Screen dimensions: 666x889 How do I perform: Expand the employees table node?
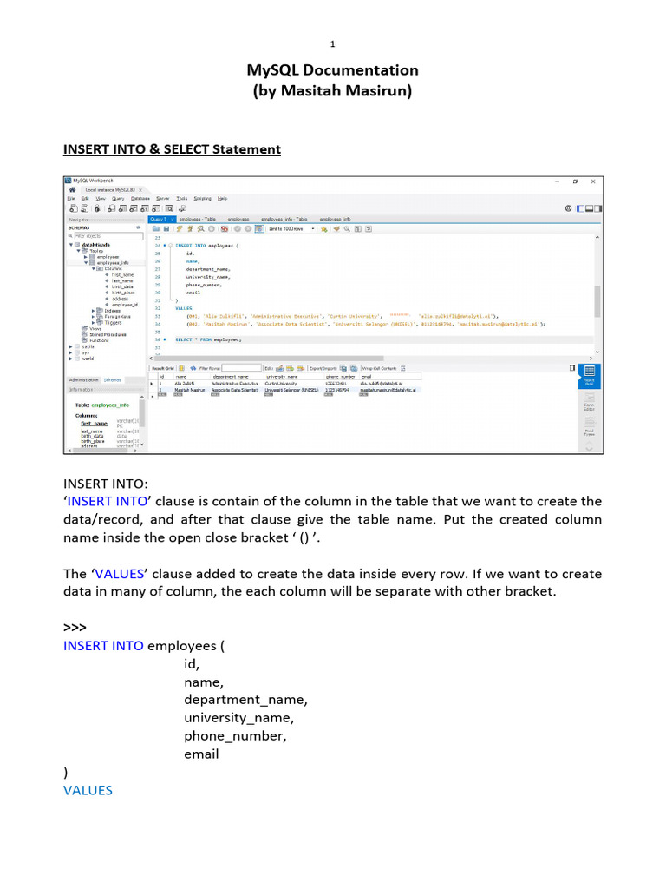(86, 257)
